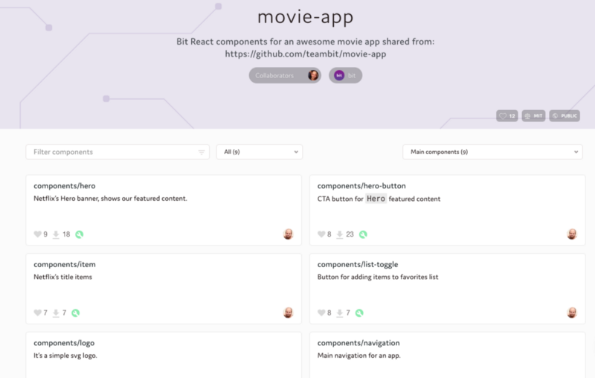Click the heart icon on components/item card
This screenshot has width=595, height=378.
pos(38,313)
